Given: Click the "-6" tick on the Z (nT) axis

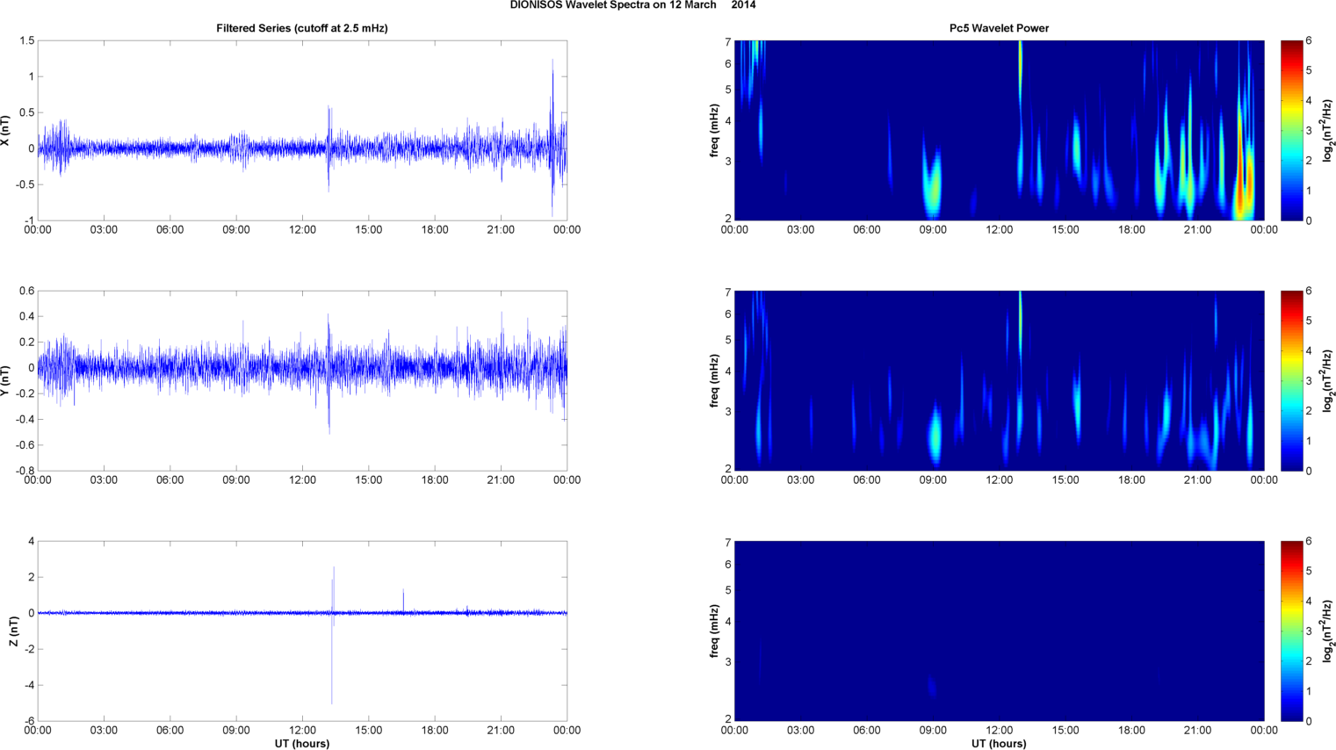Looking at the screenshot, I should click(x=29, y=721).
